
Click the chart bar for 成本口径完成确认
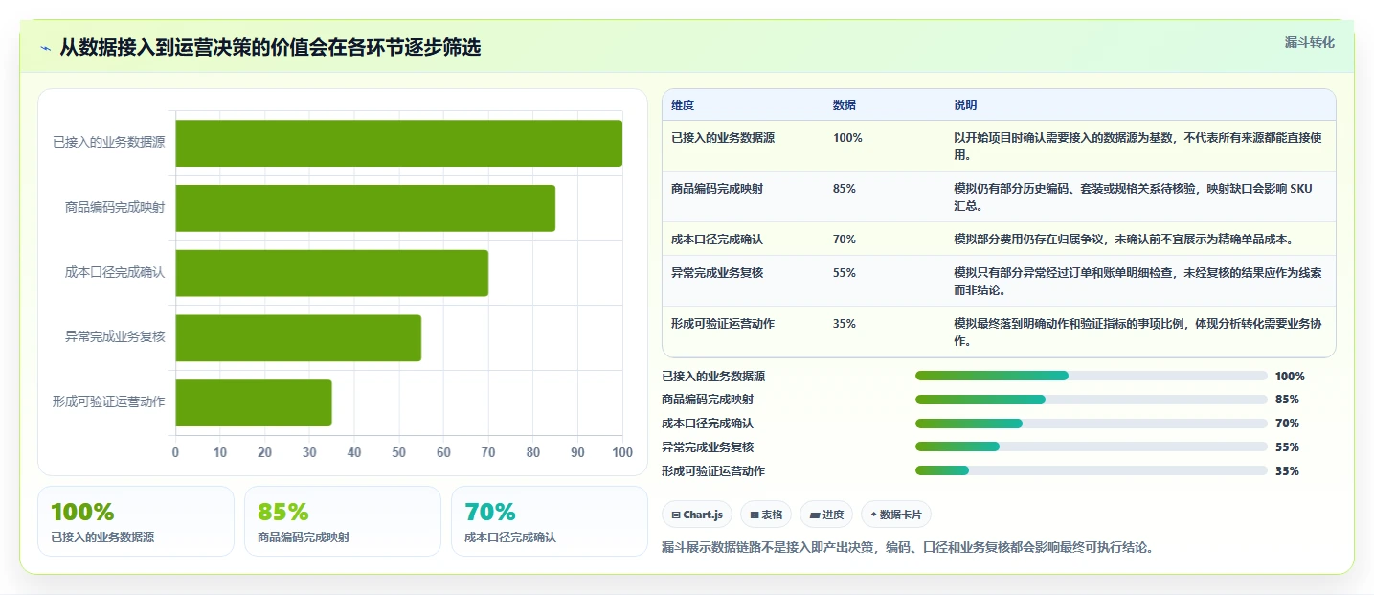point(332,273)
